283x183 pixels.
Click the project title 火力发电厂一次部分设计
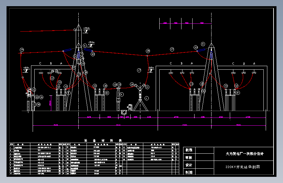(x=244, y=154)
